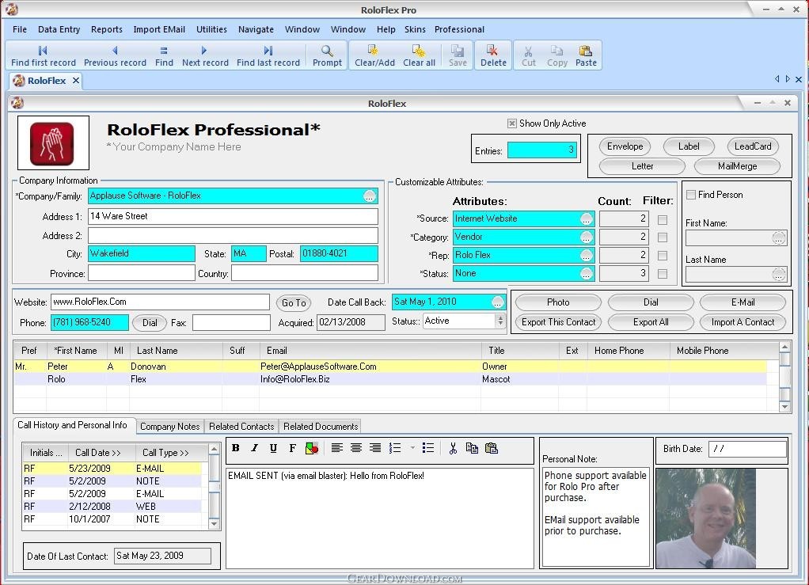Viewport: 809px width, 585px height.
Task: Click the LeadCard button
Action: point(753,146)
